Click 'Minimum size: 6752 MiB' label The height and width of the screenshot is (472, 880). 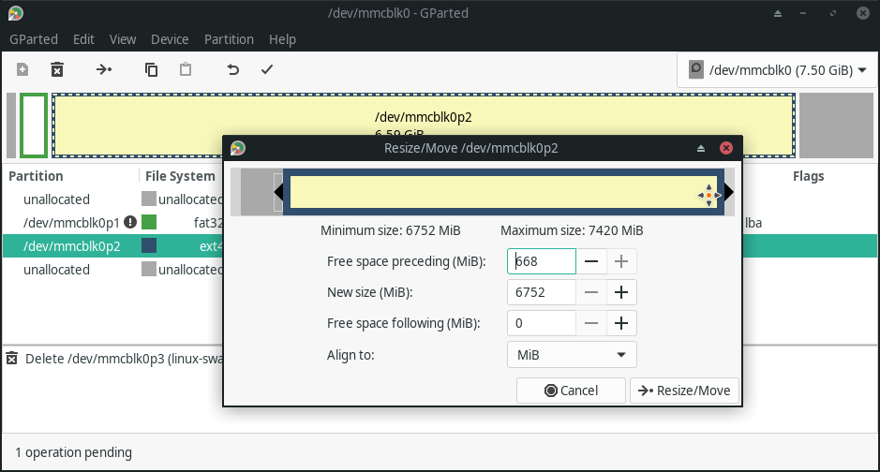391,230
